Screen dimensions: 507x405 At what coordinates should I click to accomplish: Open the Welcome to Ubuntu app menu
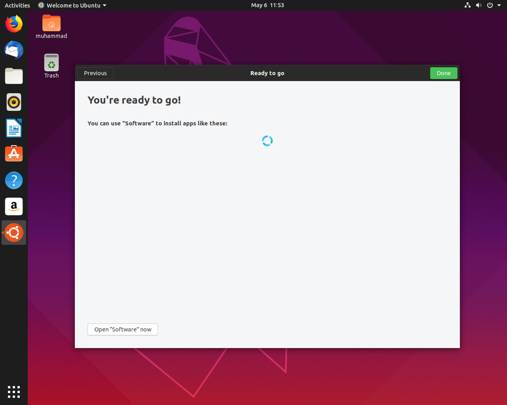[72, 5]
